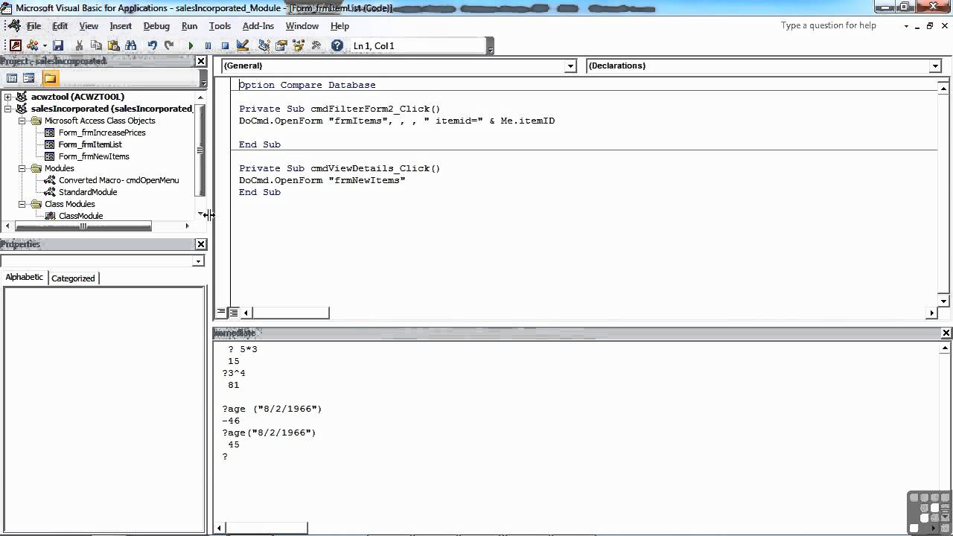Reset execution with the stop icon
This screenshot has width=953, height=536.
click(225, 45)
